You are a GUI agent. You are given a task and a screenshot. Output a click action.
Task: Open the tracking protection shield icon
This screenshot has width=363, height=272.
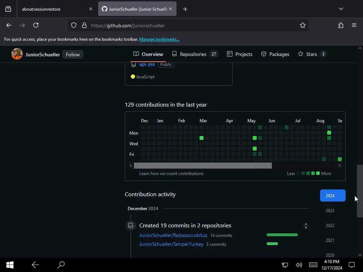pos(74,25)
